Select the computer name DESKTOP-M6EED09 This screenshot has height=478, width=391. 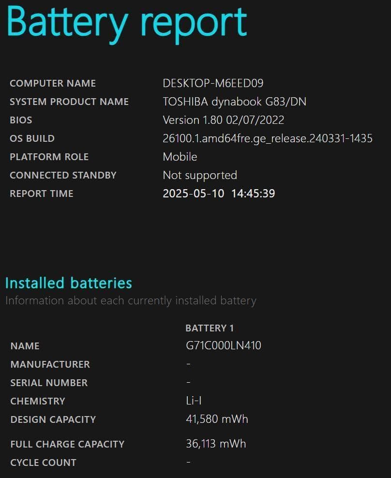(213, 83)
